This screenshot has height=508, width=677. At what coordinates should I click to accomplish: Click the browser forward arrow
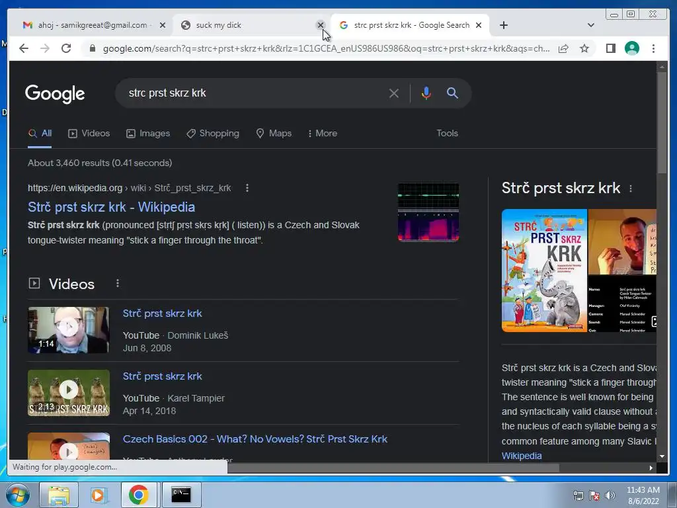point(45,48)
